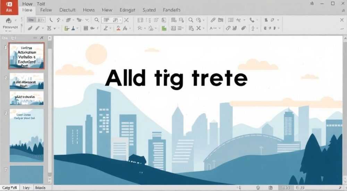Click the large X icon in bottom row
347x191 pixels.
coord(198,28)
